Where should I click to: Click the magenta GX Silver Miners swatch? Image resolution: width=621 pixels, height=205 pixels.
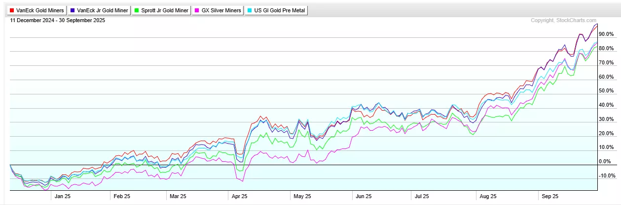(x=197, y=10)
